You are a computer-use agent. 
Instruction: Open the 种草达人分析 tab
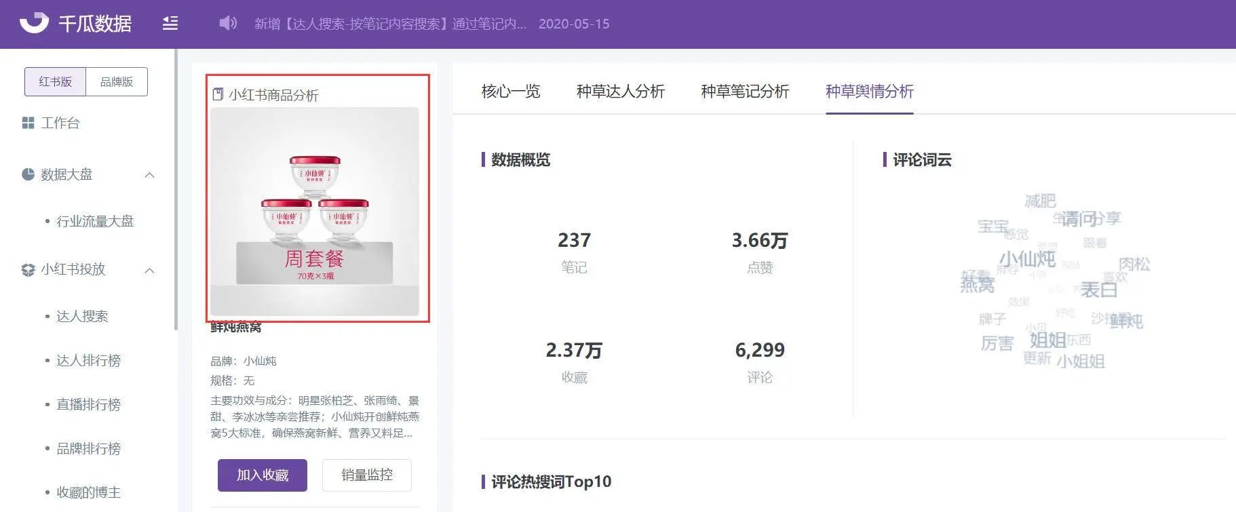[621, 91]
